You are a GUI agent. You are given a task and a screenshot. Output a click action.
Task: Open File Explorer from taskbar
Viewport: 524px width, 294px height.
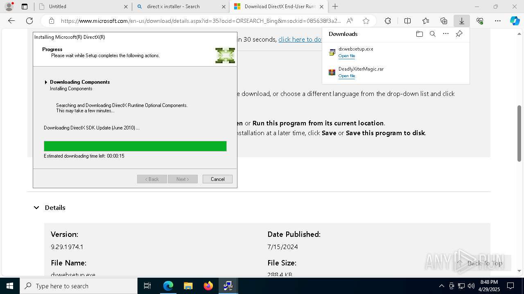(188, 286)
